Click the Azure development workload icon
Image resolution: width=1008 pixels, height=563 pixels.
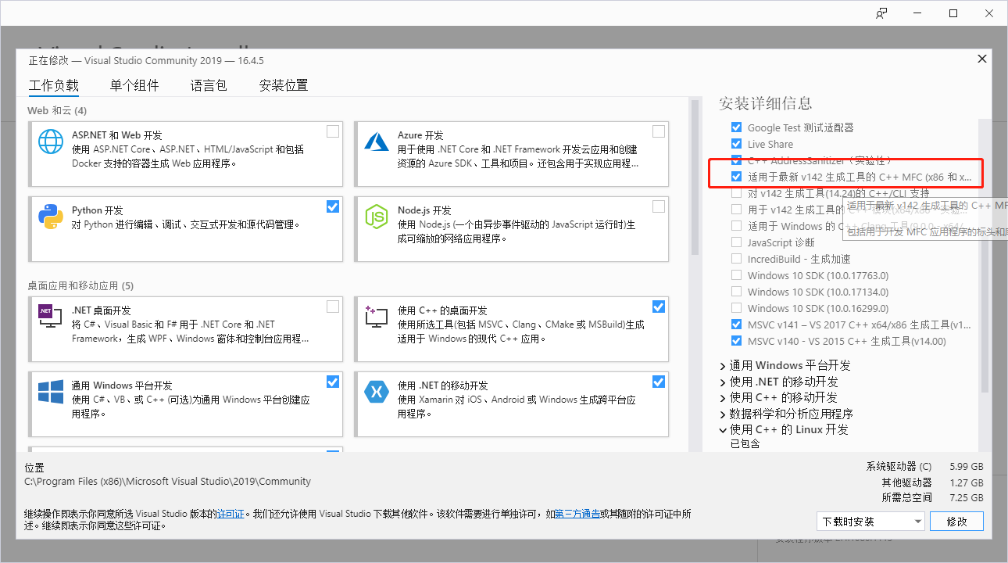[377, 142]
